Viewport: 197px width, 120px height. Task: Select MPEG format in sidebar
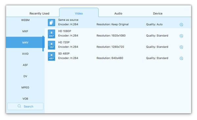[x=25, y=88]
